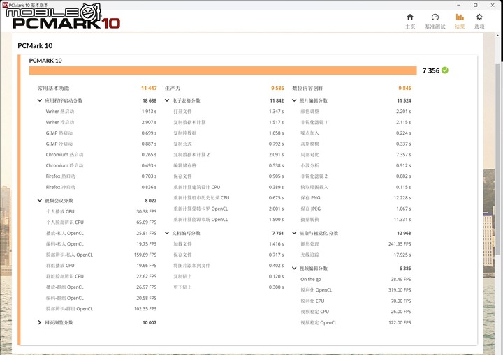Image resolution: width=503 pixels, height=355 pixels.
Task: Click the 打开文件 row
Action: (x=228, y=112)
